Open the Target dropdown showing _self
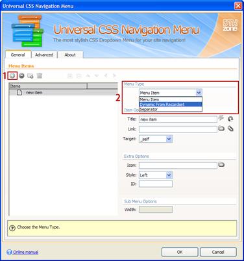Screen dimensions: 244x261 click(x=156, y=139)
